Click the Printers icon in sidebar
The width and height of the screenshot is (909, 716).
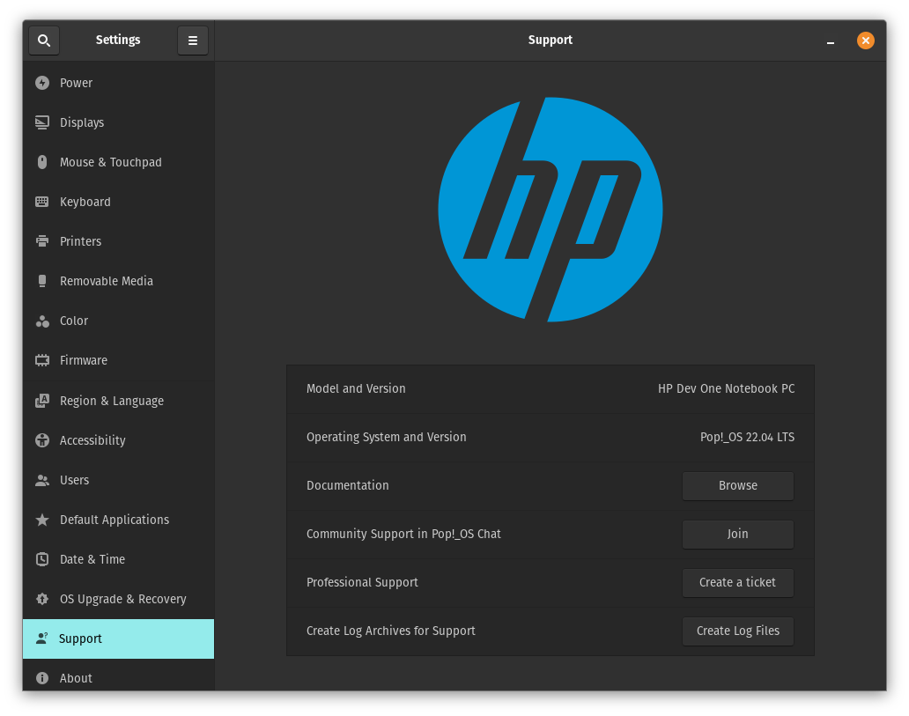coord(42,241)
